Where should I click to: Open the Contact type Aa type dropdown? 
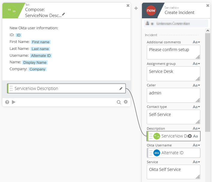(196, 107)
